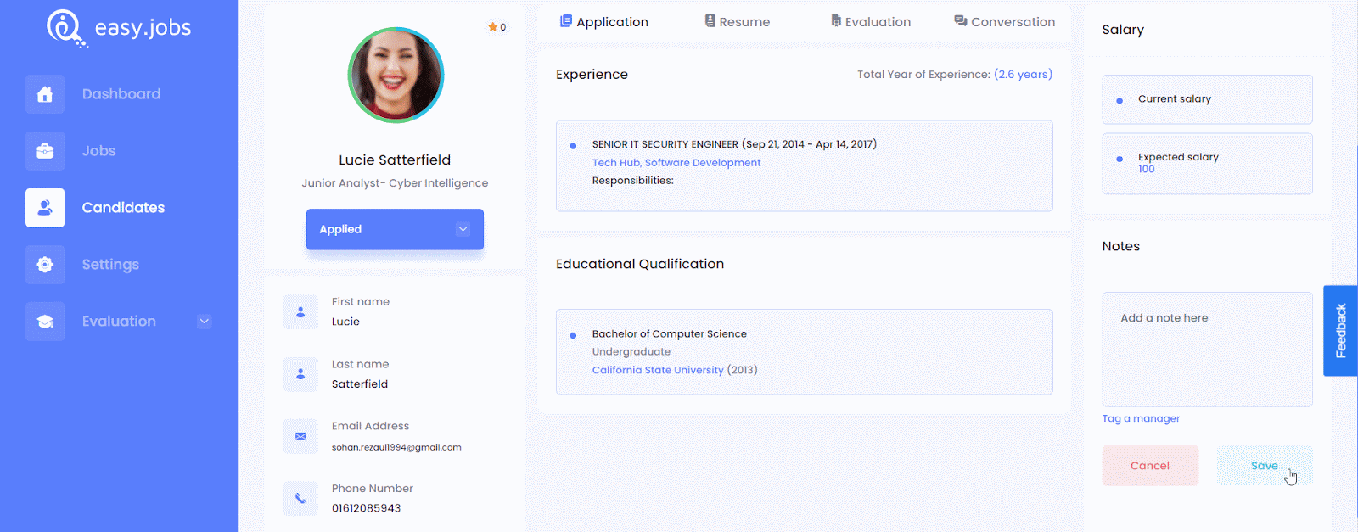Select the Application tab
Image resolution: width=1358 pixels, height=532 pixels.
(x=603, y=22)
